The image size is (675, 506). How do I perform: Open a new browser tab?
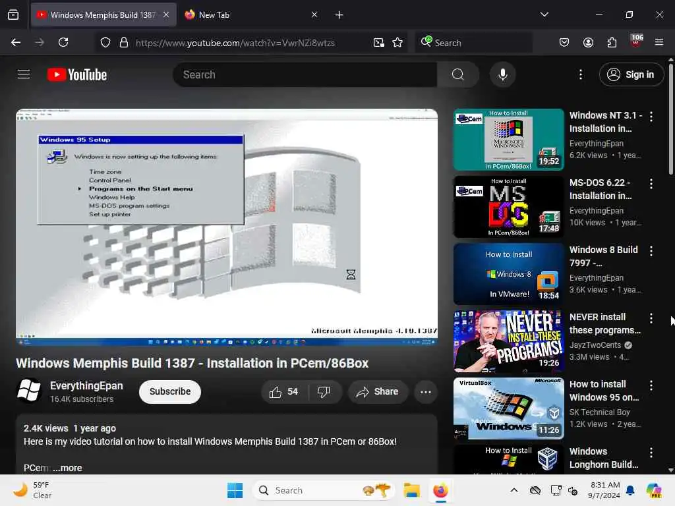click(339, 15)
